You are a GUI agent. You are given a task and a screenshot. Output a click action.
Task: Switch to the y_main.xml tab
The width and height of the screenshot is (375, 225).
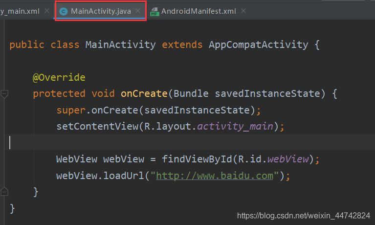click(20, 11)
